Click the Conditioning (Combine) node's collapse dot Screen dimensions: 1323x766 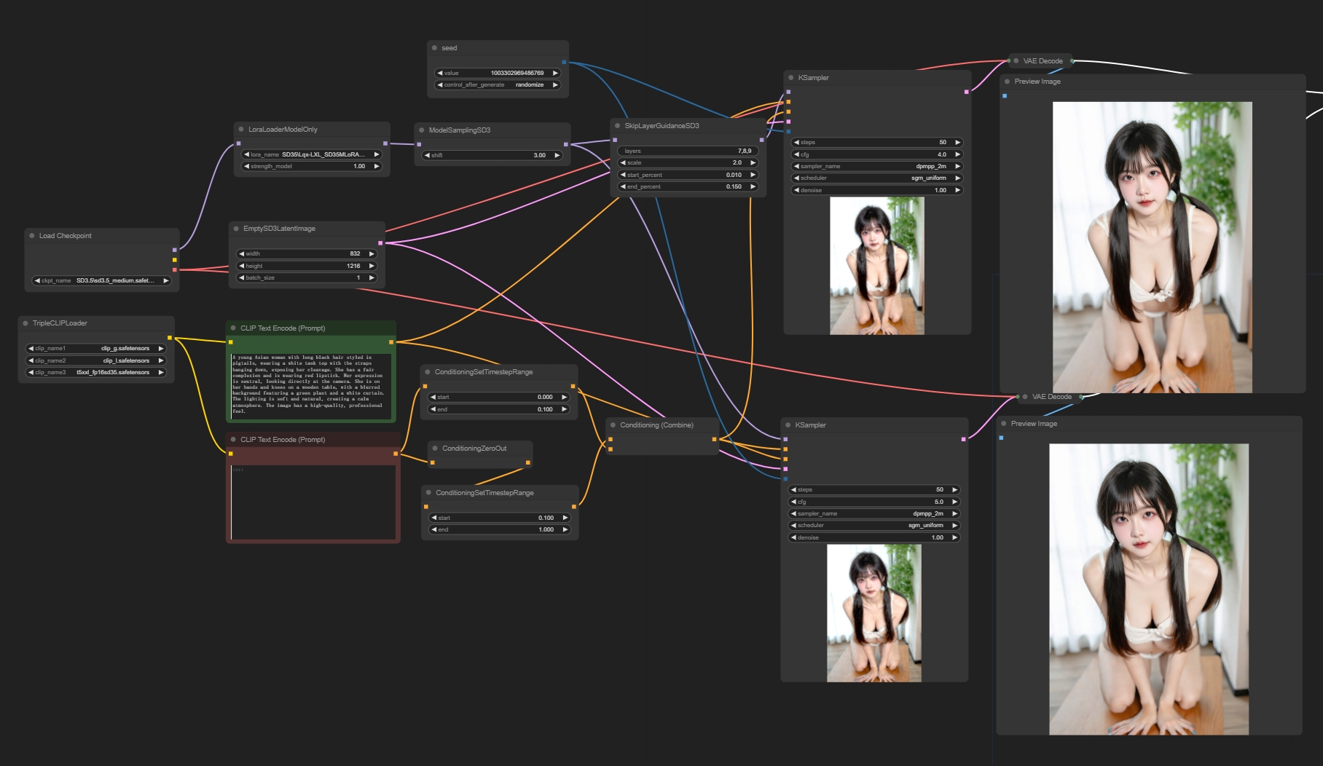(x=613, y=425)
